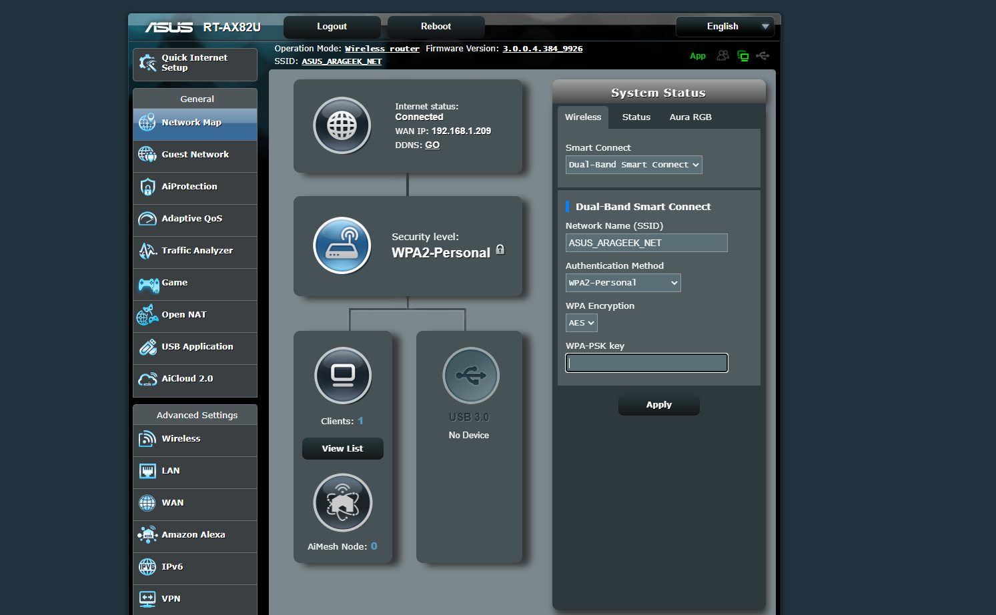The image size is (996, 615).
Task: Open the Smart Connect dropdown
Action: click(x=634, y=165)
